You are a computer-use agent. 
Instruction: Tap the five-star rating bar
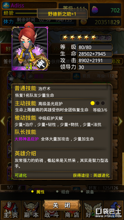(86, 37)
